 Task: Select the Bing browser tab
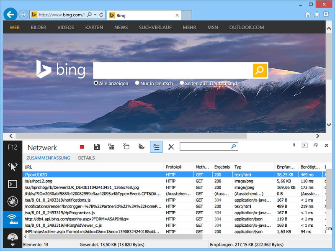pos(144,15)
